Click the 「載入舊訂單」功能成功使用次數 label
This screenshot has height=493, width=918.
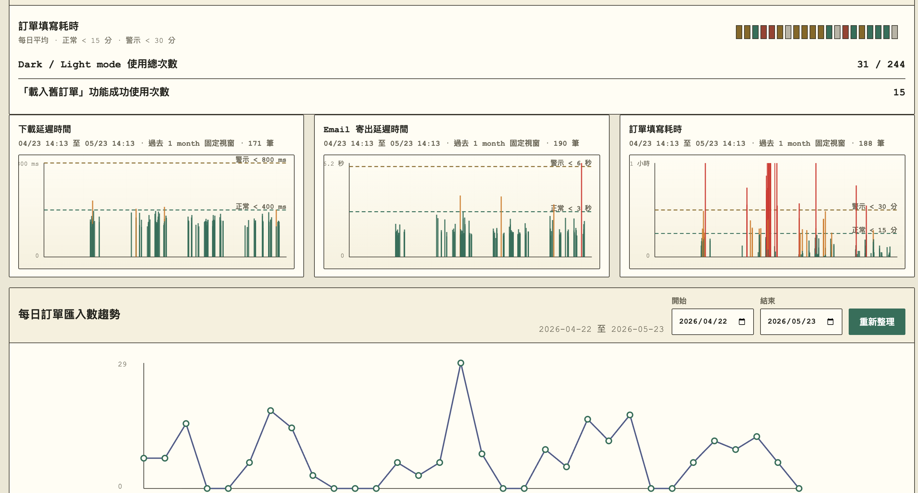[x=94, y=92]
